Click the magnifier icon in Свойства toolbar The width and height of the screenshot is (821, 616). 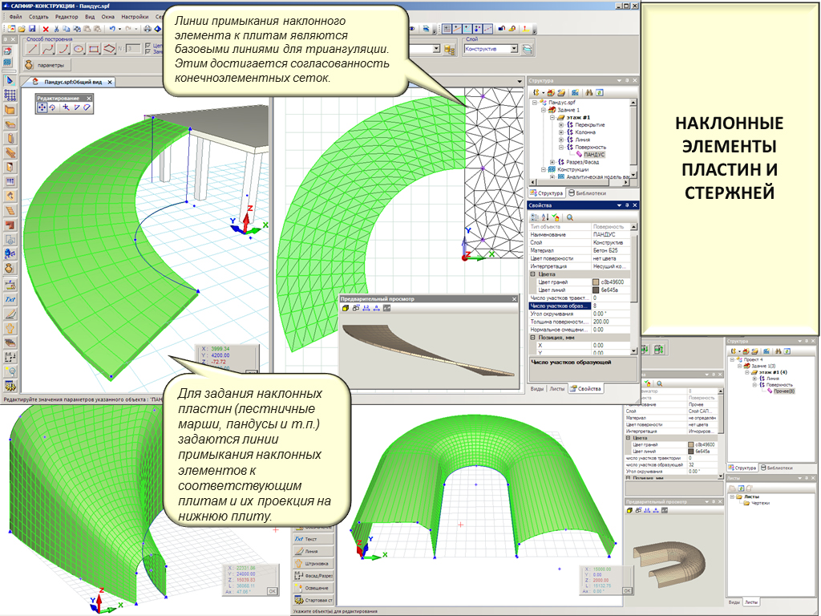pyautogui.click(x=570, y=217)
